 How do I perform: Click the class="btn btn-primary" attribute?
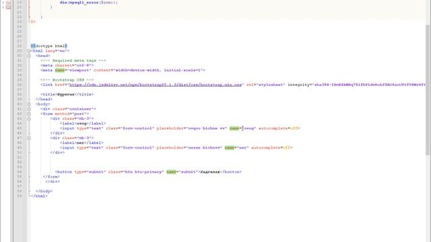pyautogui.click(x=136, y=172)
